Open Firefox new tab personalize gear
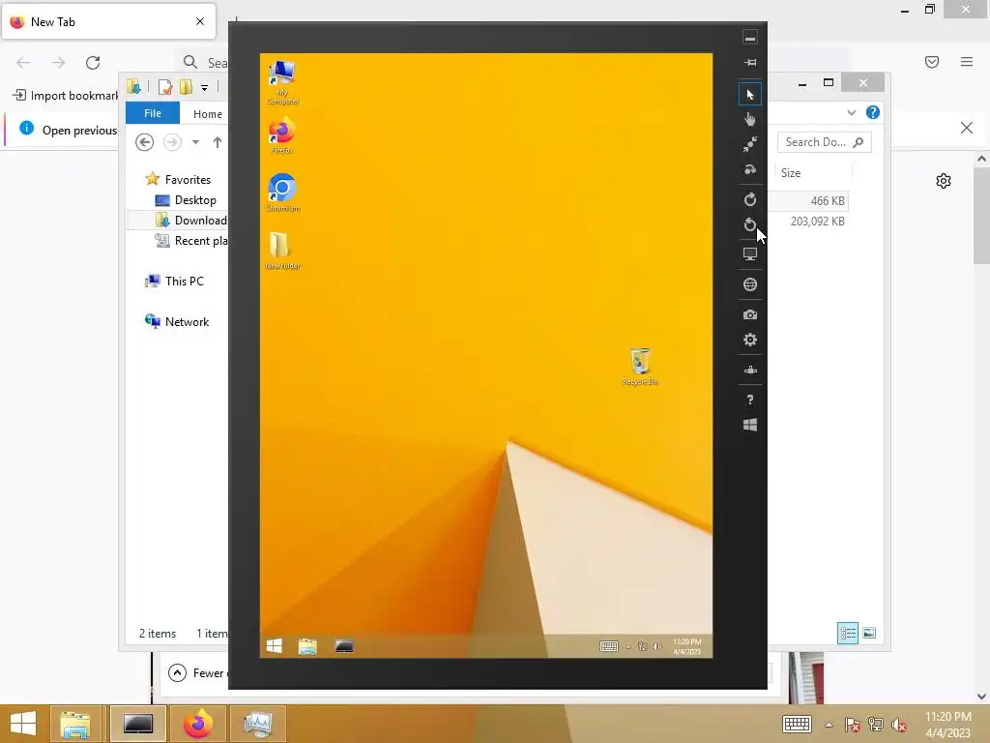Image resolution: width=990 pixels, height=743 pixels. coord(944,181)
